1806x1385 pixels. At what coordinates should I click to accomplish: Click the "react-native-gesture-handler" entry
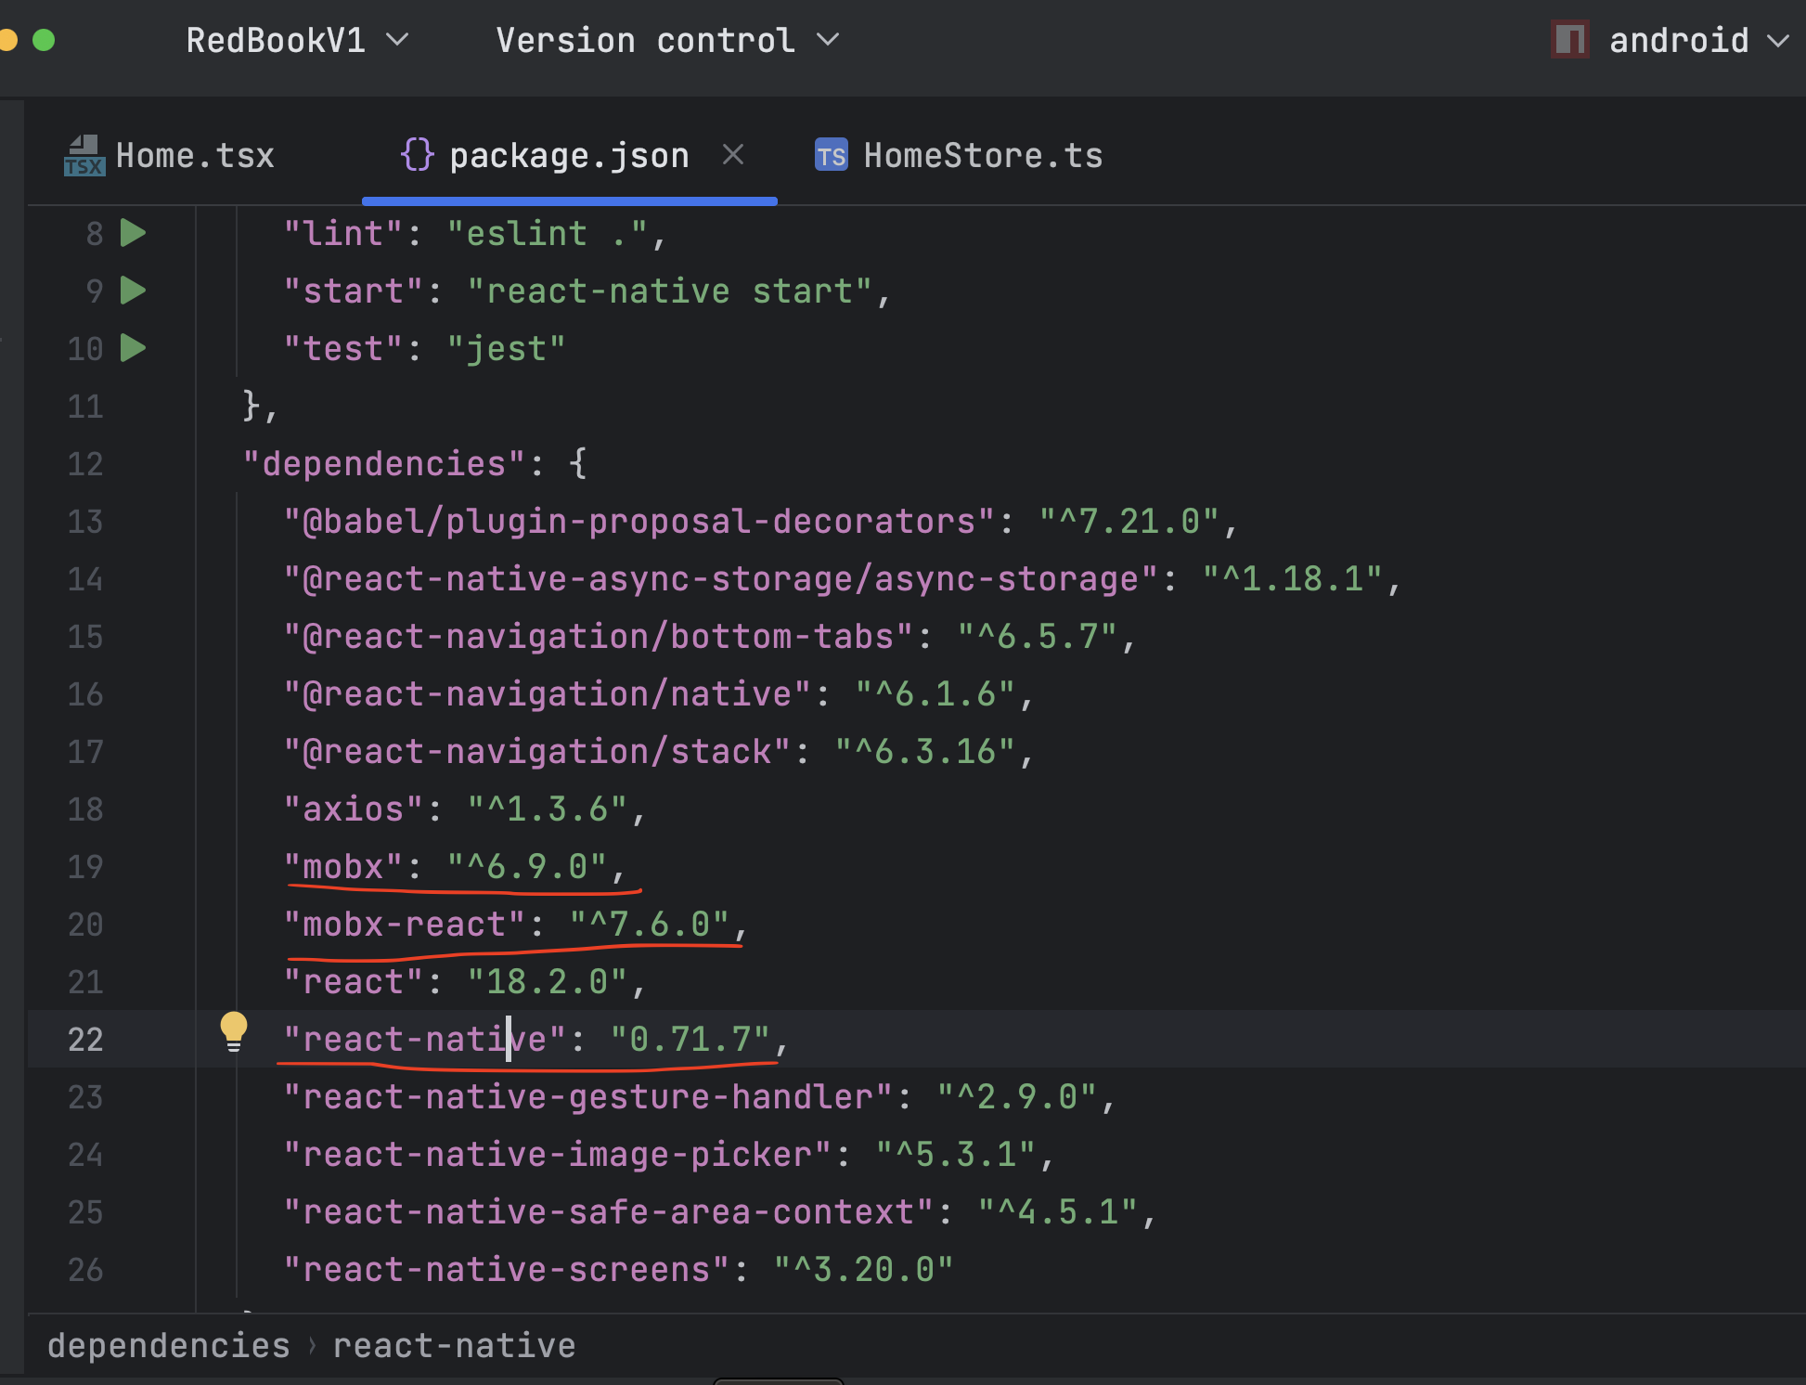(588, 1096)
